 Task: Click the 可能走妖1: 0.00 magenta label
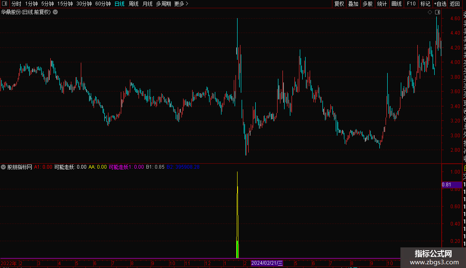(x=126, y=167)
